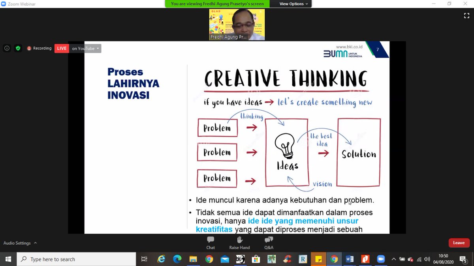Switch to Zoom from the taskbar
This screenshot has height=266, width=474.
[x=381, y=259]
